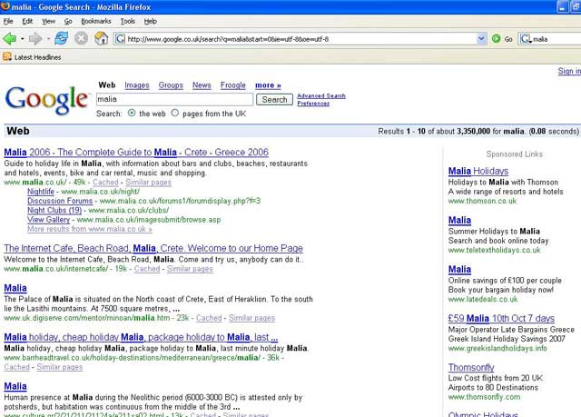Open the Night Clubs (19) sublink
The width and height of the screenshot is (581, 417).
pyautogui.click(x=54, y=210)
